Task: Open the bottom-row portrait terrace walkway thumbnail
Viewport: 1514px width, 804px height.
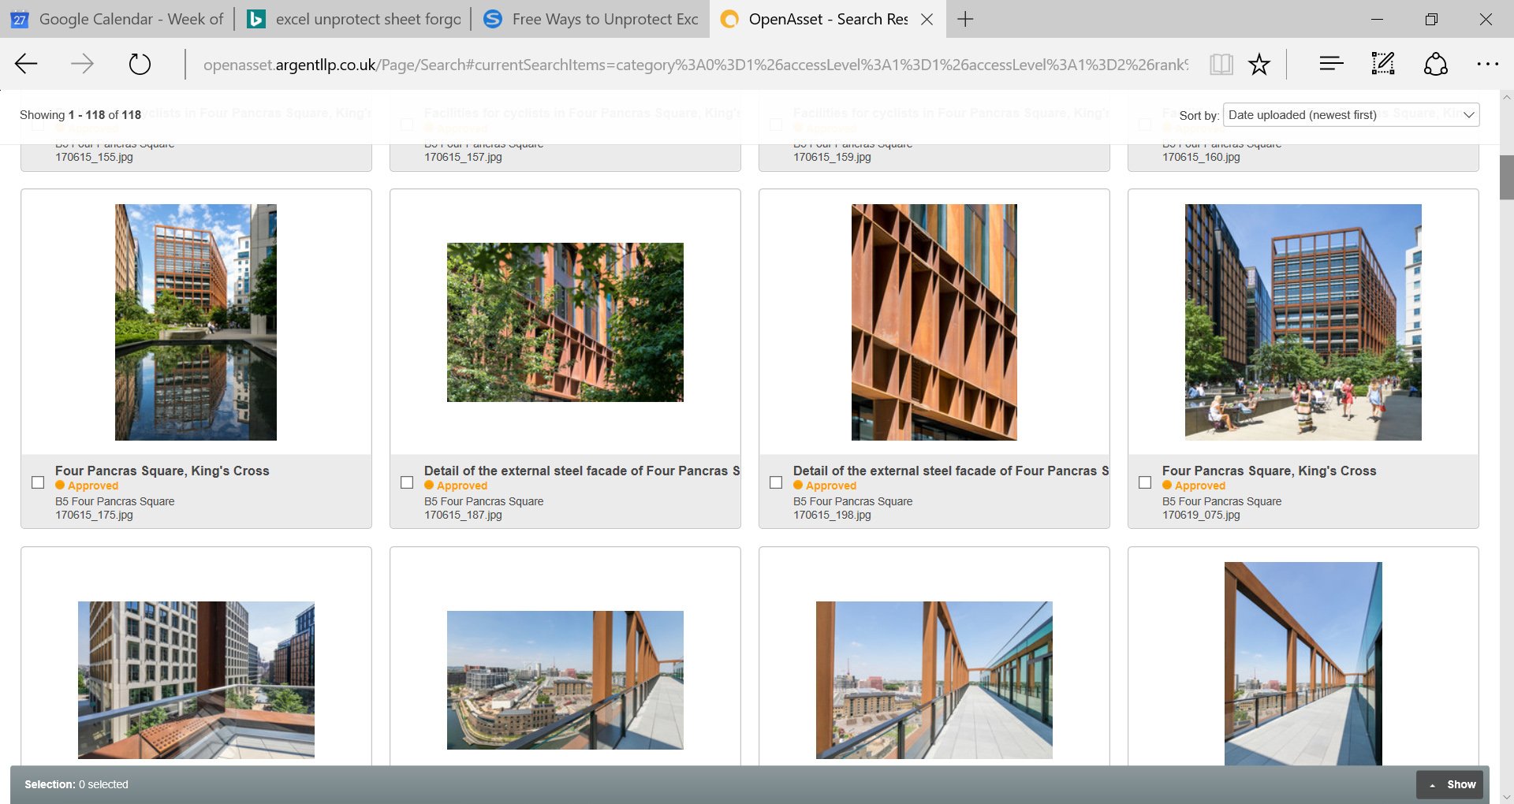Action: pyautogui.click(x=1303, y=664)
